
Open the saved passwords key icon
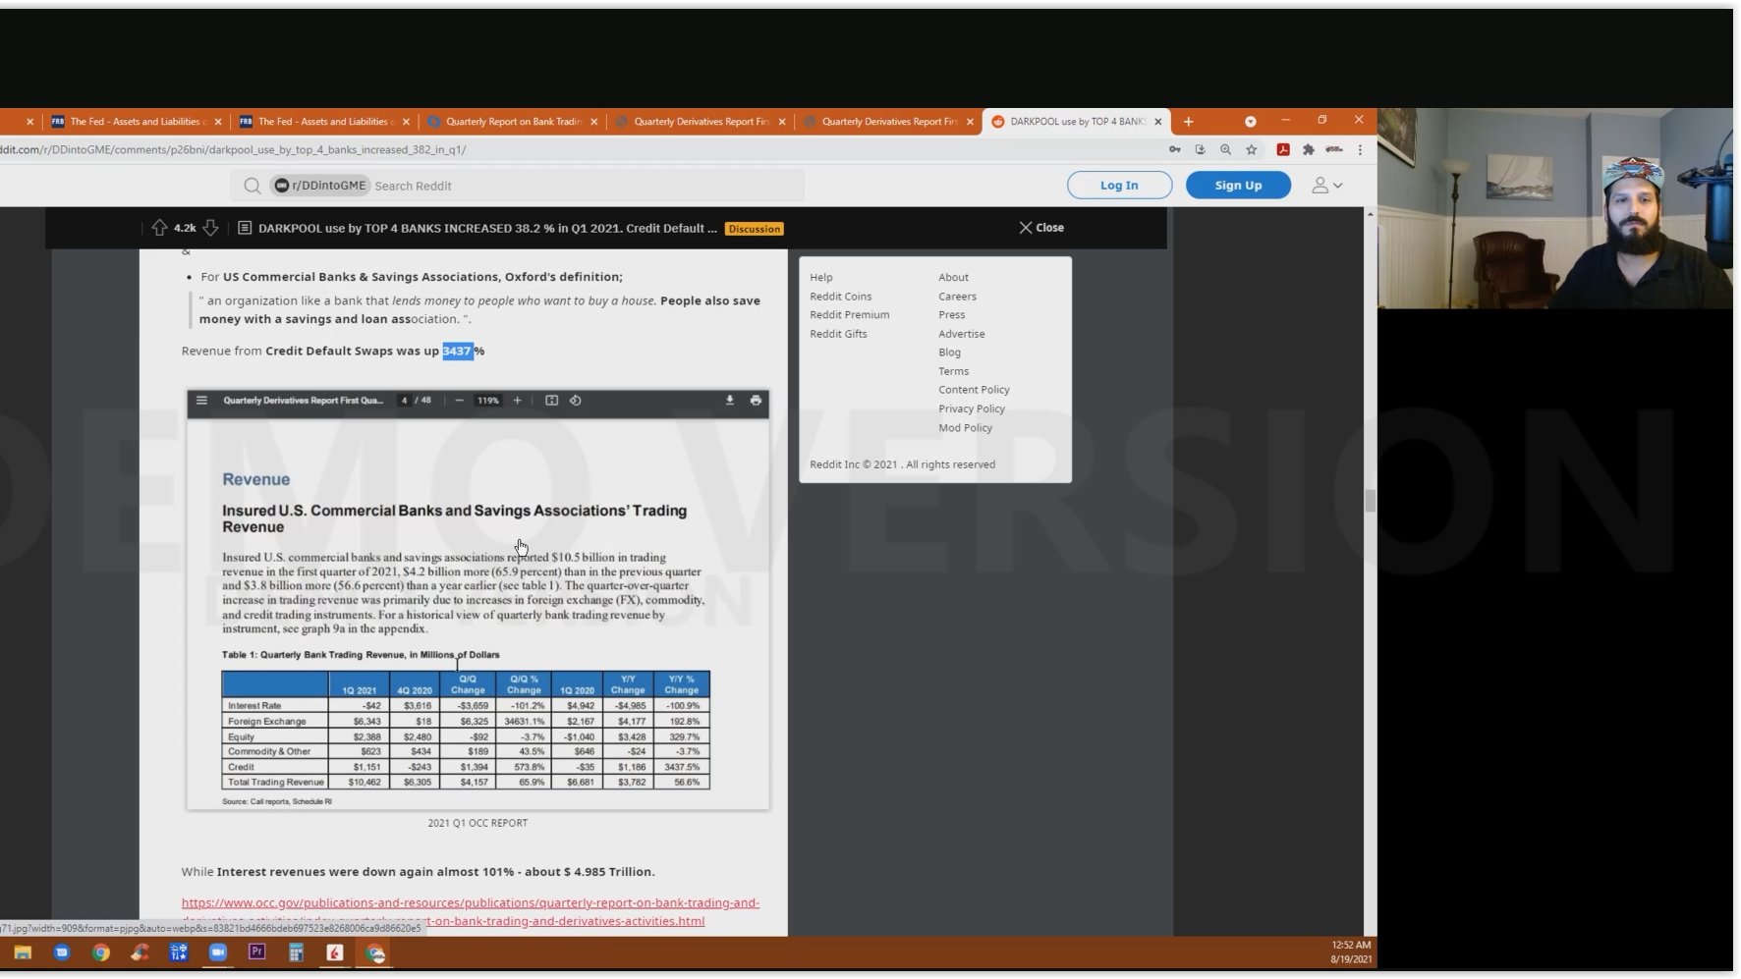[x=1174, y=149]
